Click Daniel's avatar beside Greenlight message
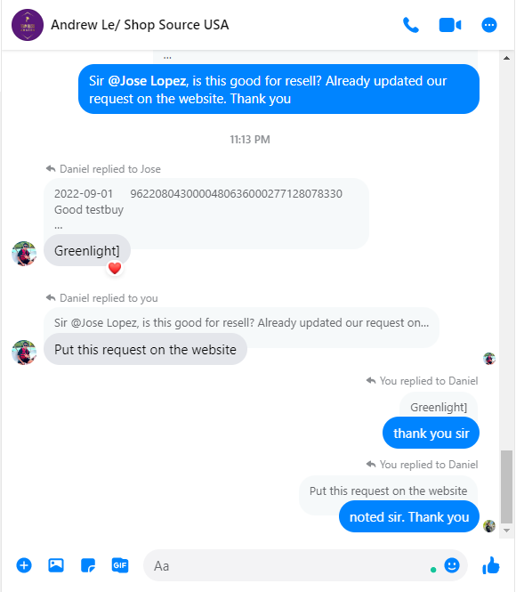The image size is (516, 592). pos(24,254)
